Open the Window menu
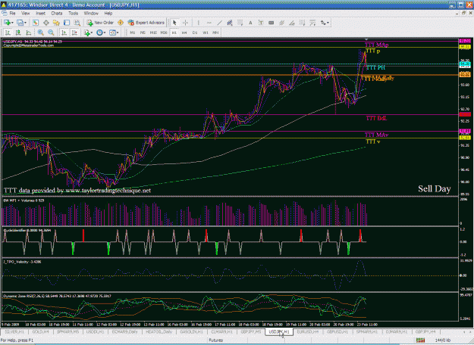The height and width of the screenshot is (345, 474). [x=91, y=14]
